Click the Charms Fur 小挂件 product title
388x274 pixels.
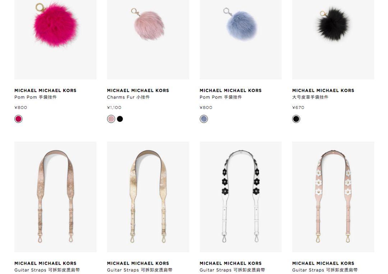[x=128, y=97]
